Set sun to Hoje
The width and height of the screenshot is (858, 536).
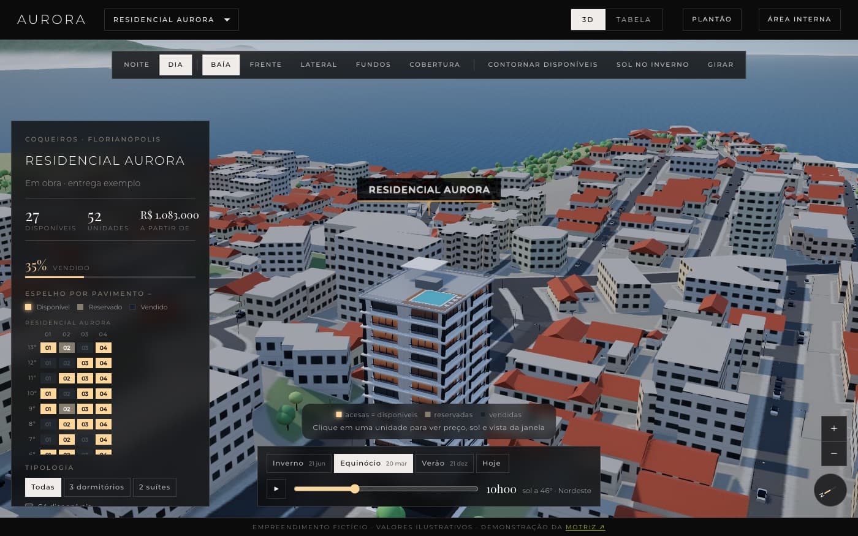point(492,463)
